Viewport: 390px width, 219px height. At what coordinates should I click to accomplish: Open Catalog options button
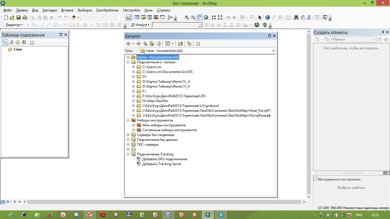[198, 44]
